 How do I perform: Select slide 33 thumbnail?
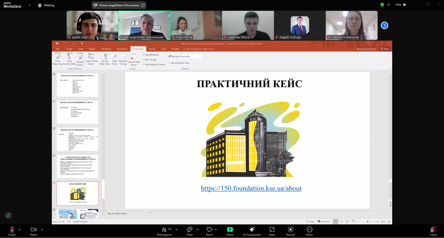point(77,166)
